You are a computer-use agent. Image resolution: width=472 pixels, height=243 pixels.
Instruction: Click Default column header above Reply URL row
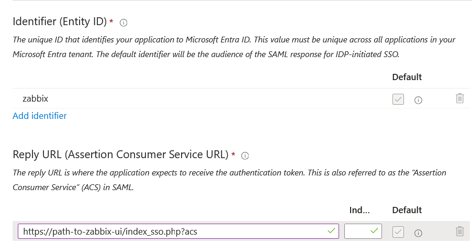click(407, 210)
